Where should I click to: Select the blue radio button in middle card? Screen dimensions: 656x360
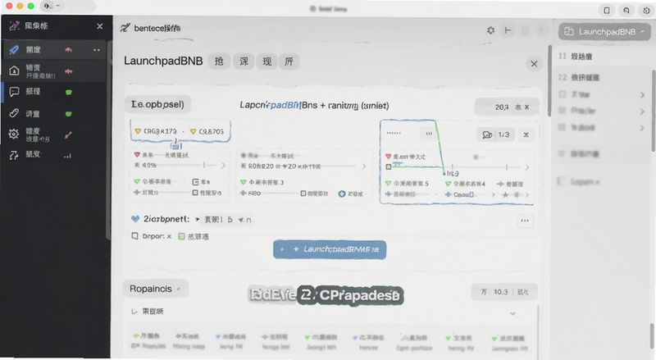342,194
